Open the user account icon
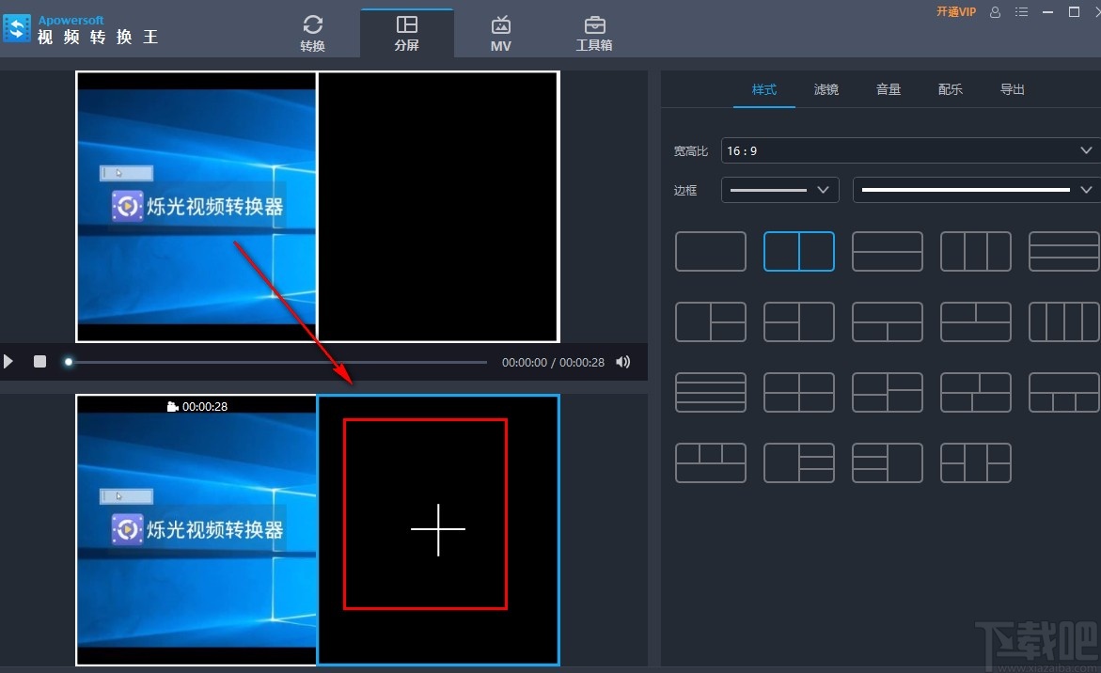The width and height of the screenshot is (1101, 673). [x=995, y=12]
